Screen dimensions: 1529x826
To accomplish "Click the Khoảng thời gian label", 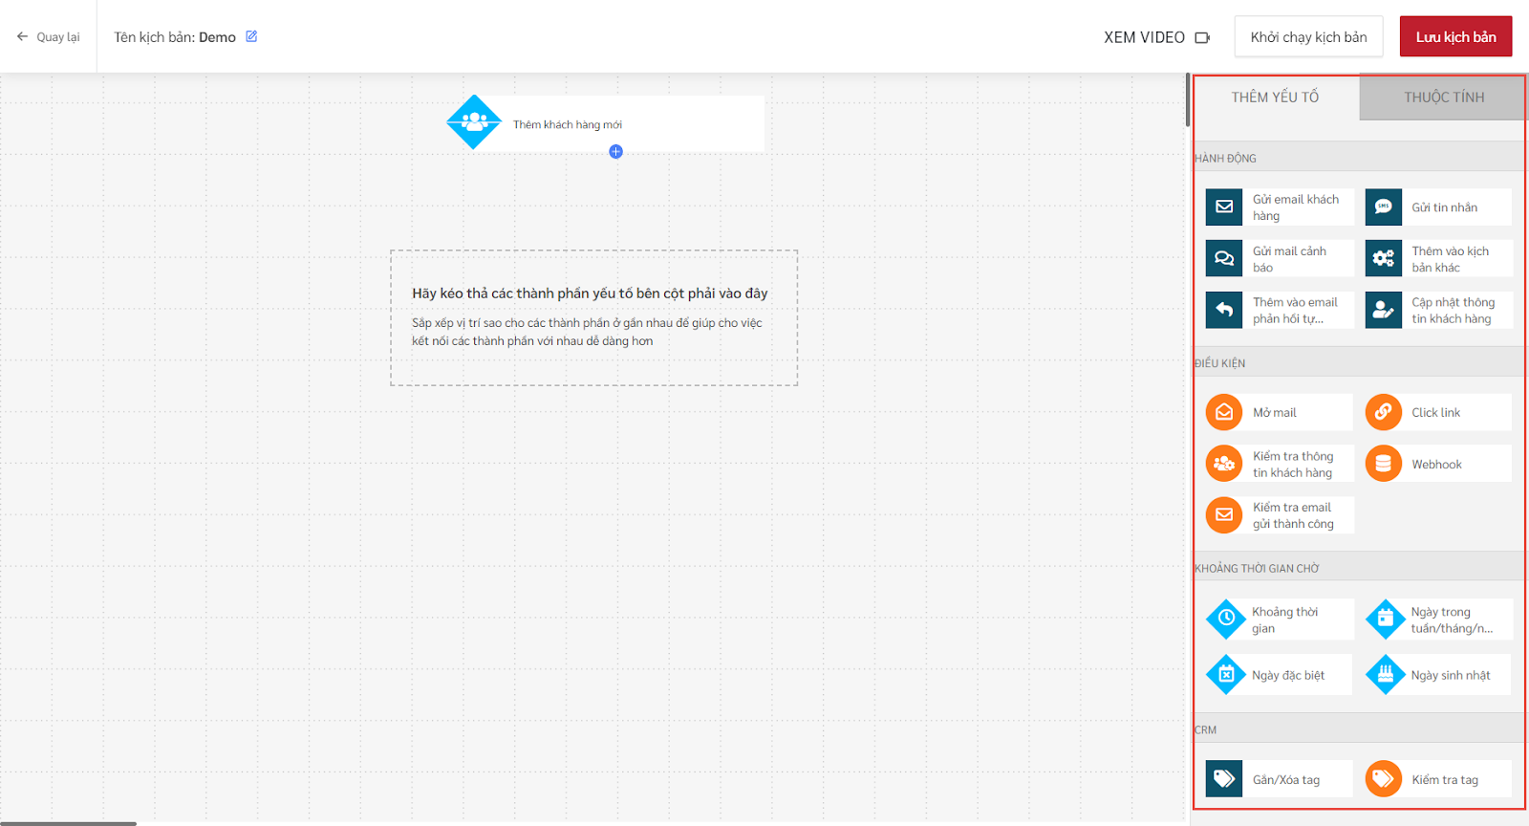I will 1285,619.
